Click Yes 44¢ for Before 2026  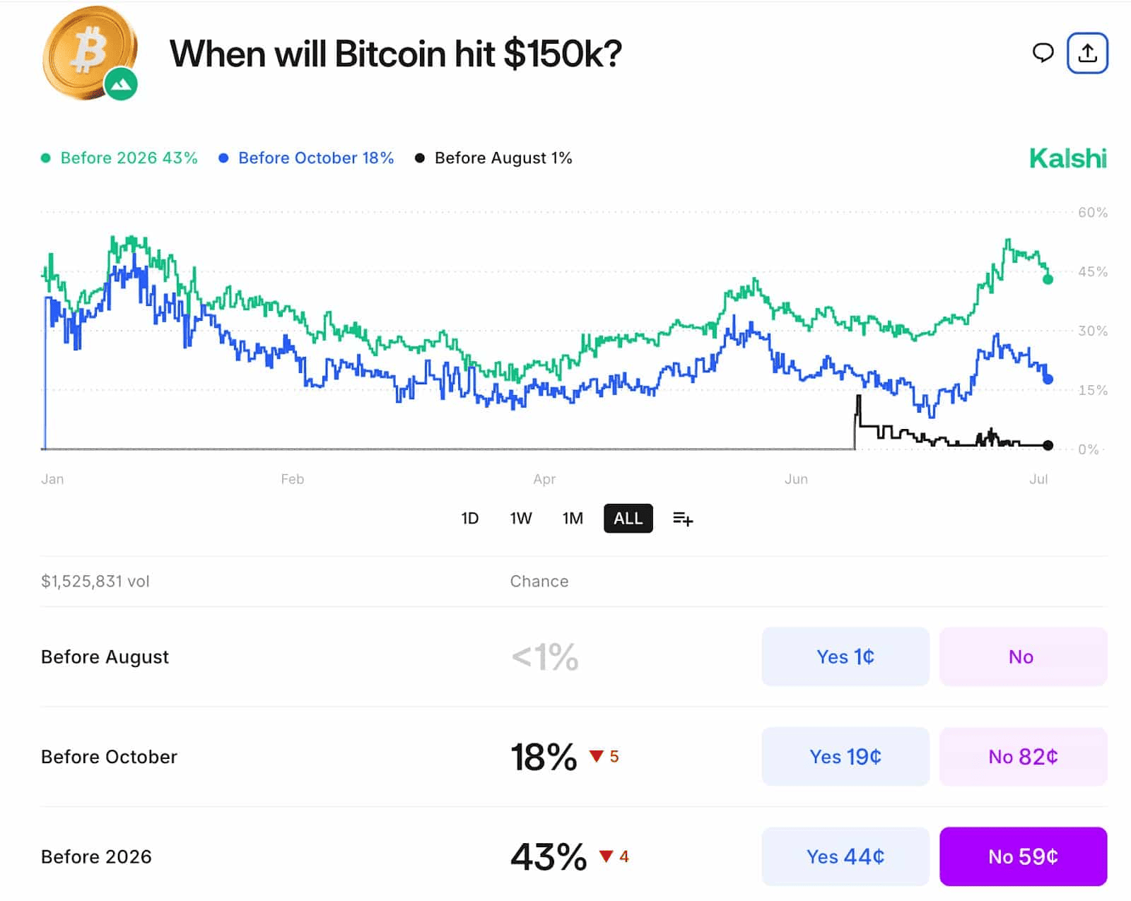(x=845, y=857)
